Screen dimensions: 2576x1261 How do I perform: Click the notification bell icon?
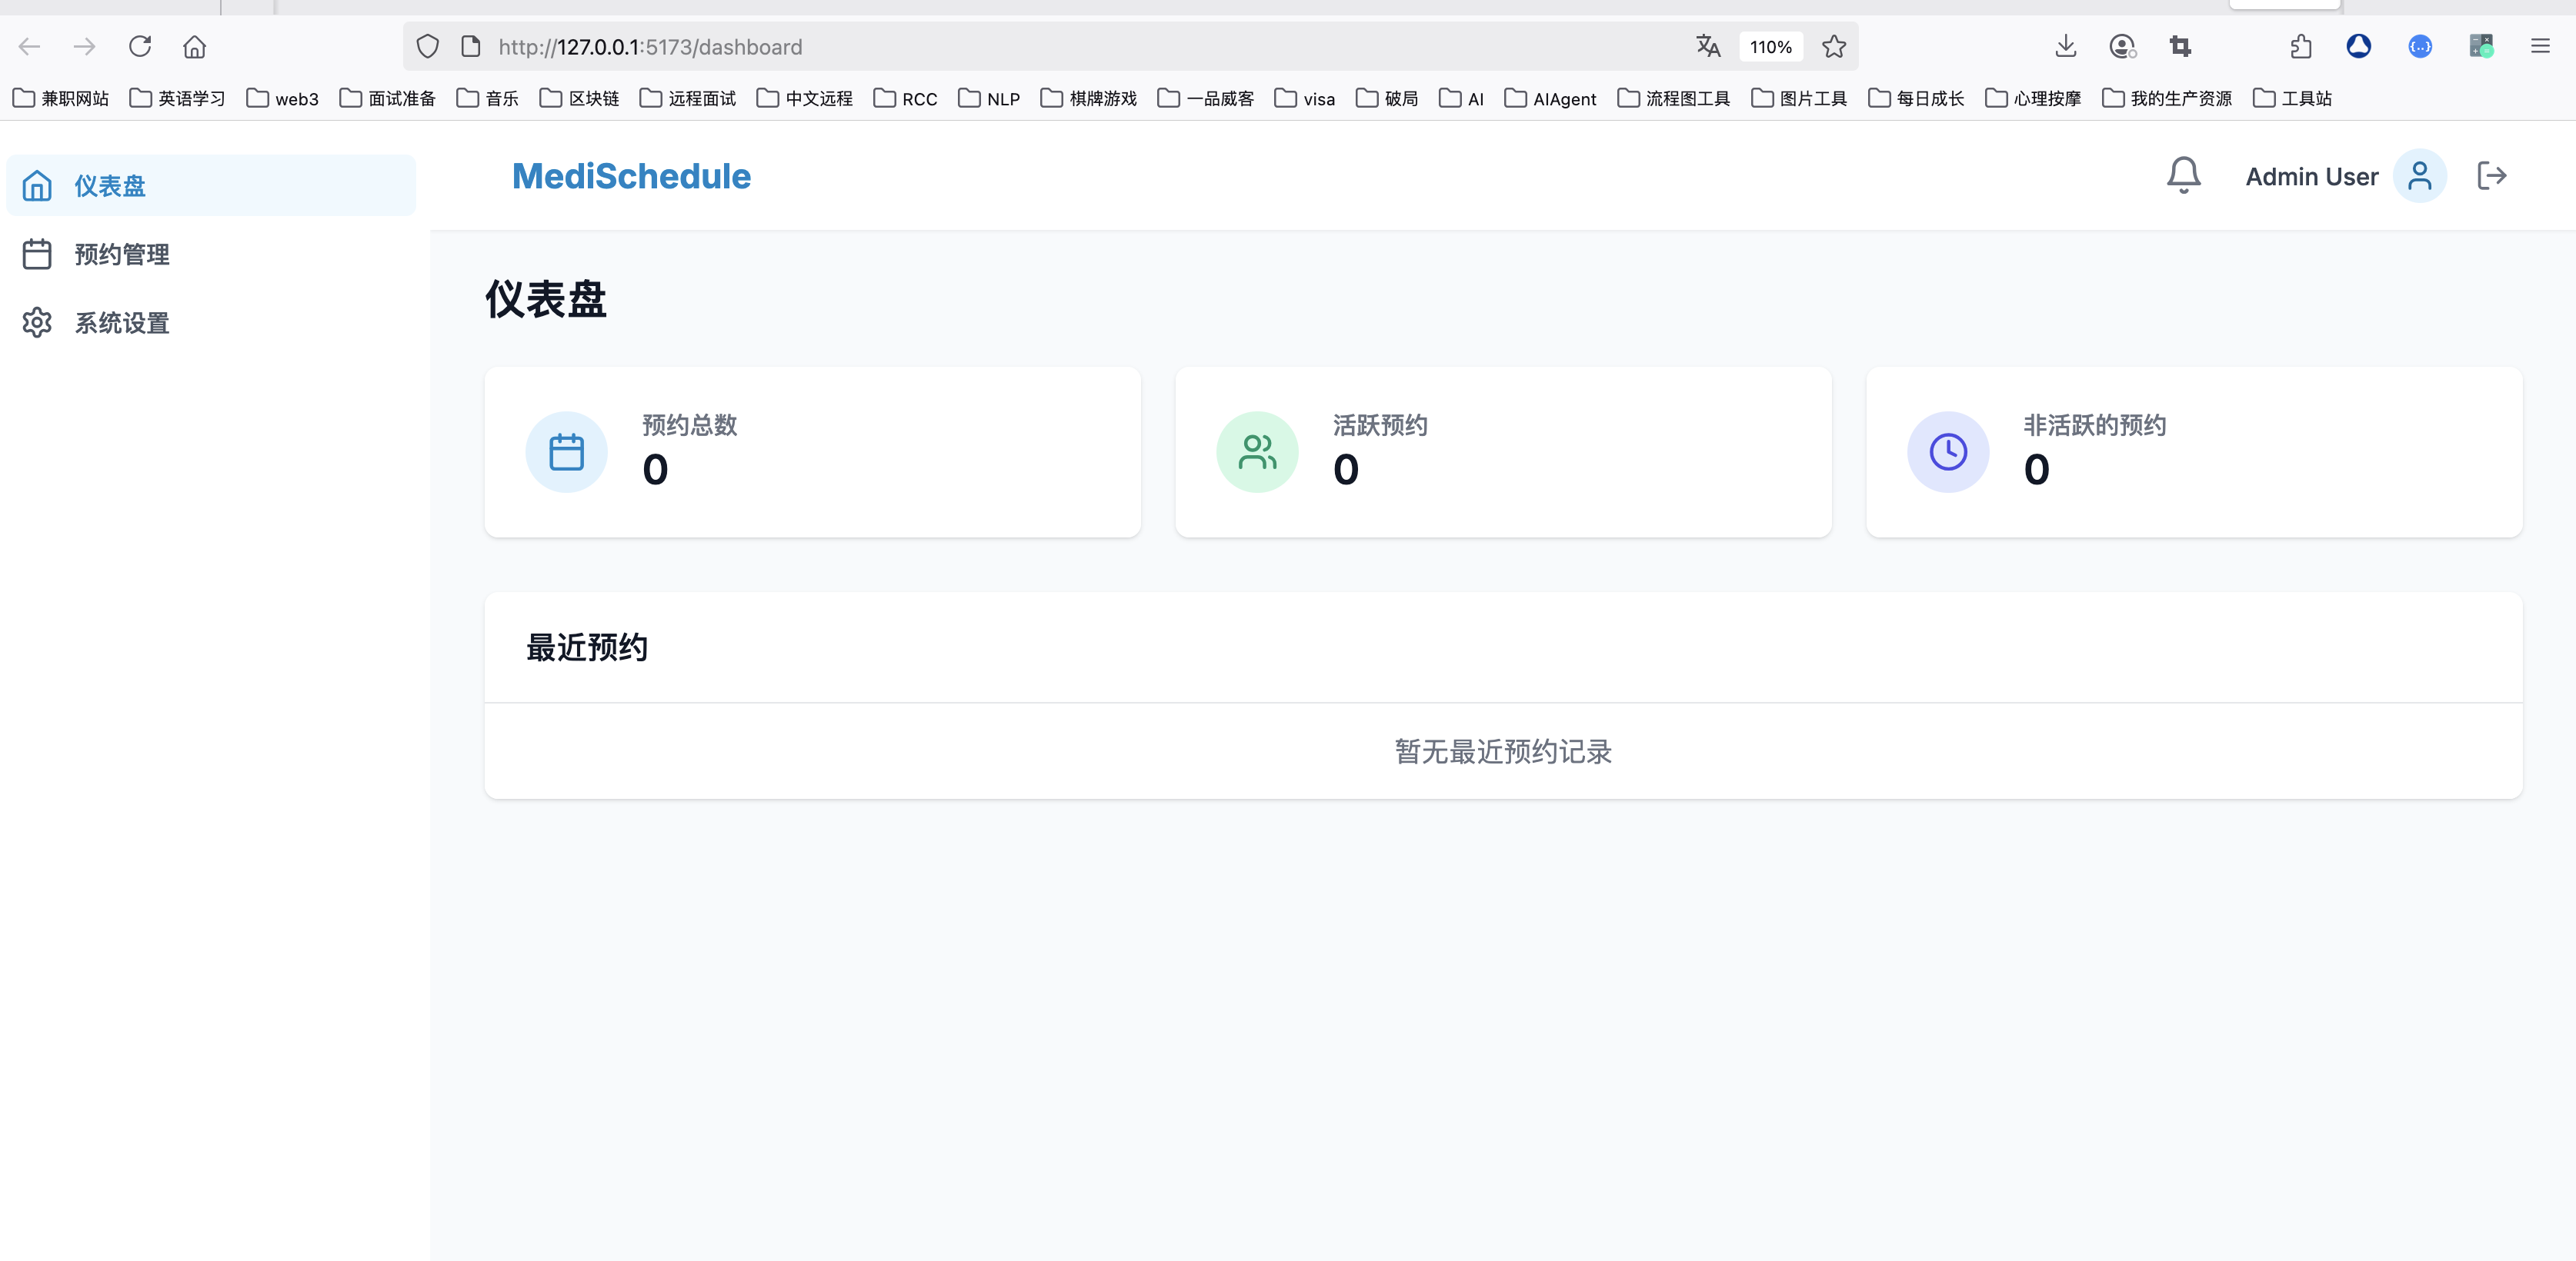click(2183, 176)
